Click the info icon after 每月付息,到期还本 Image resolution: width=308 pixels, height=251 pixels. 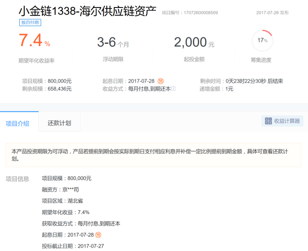173,89
